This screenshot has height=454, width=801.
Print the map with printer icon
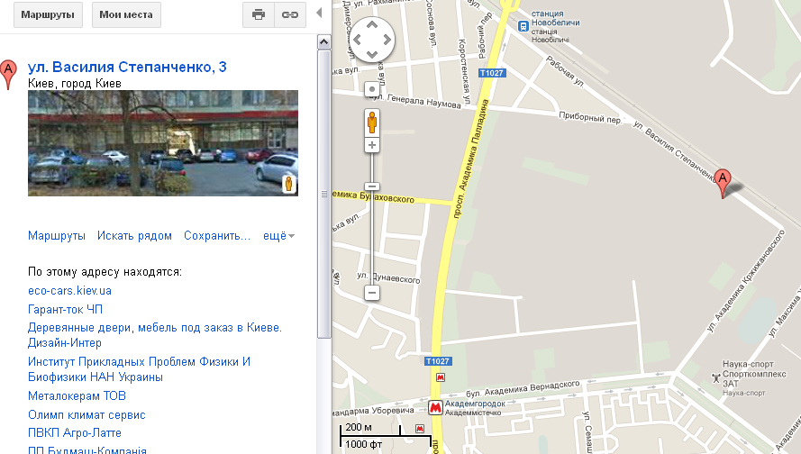259,14
